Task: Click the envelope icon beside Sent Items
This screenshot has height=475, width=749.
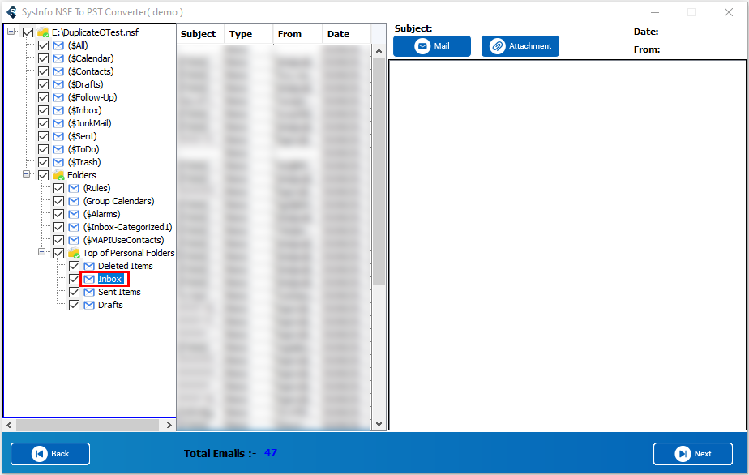Action: click(89, 292)
